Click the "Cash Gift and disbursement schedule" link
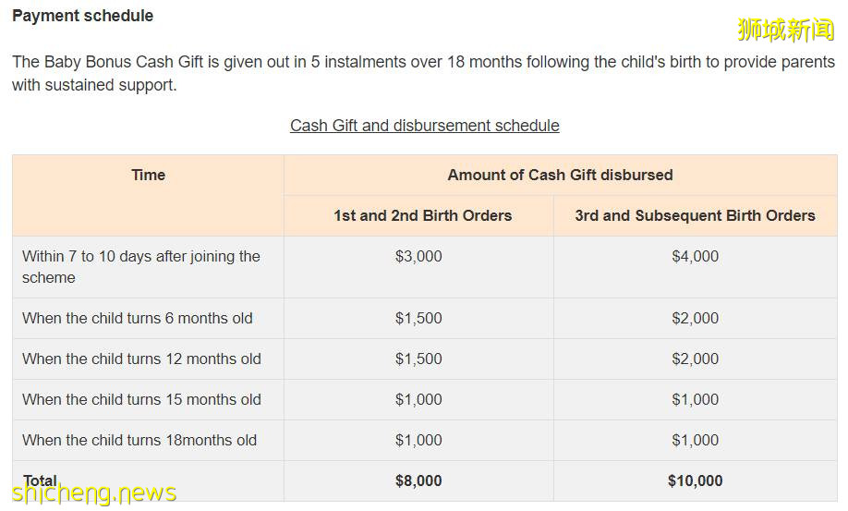The height and width of the screenshot is (511, 848). [x=424, y=126]
